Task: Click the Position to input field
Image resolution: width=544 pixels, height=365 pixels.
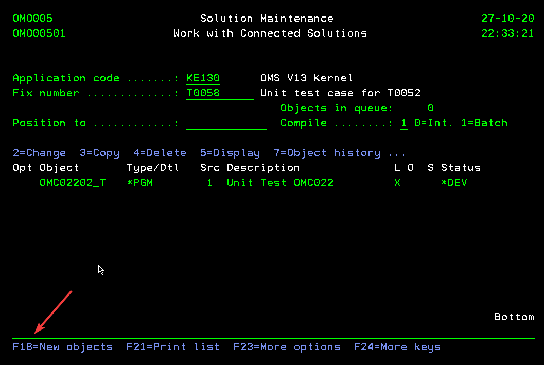Action: [x=226, y=123]
